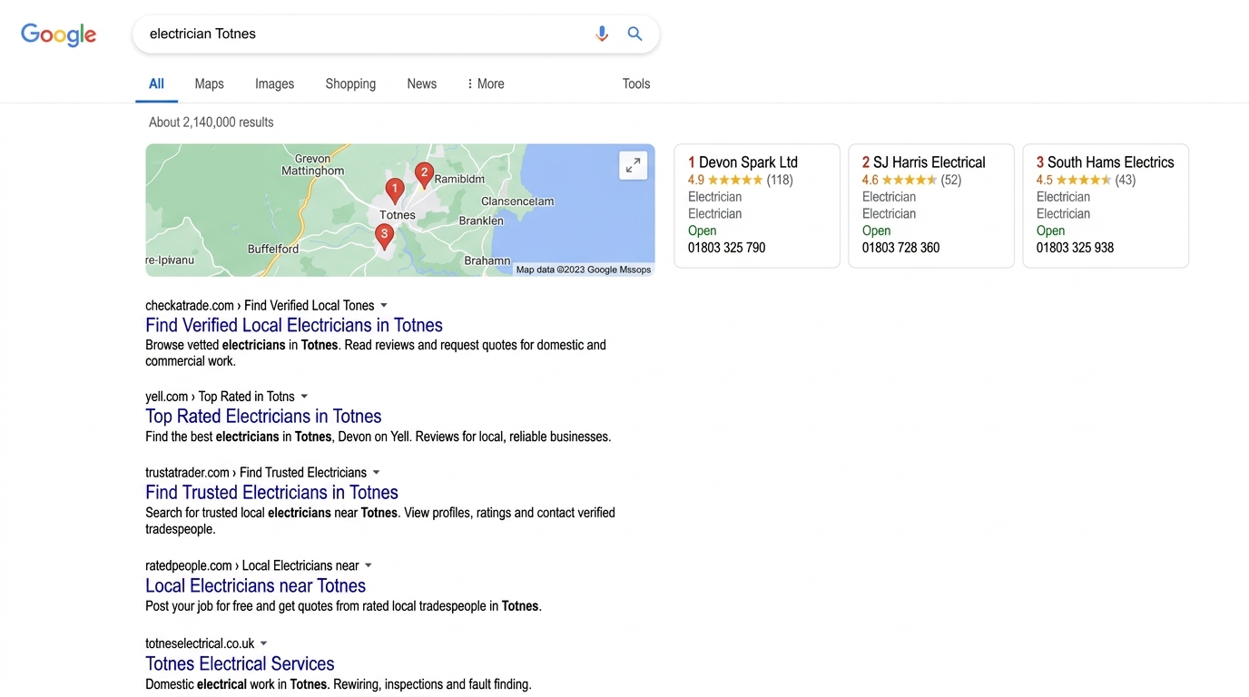Open the yell.com result dropdown arrow
The height and width of the screenshot is (697, 1249).
pyautogui.click(x=304, y=397)
